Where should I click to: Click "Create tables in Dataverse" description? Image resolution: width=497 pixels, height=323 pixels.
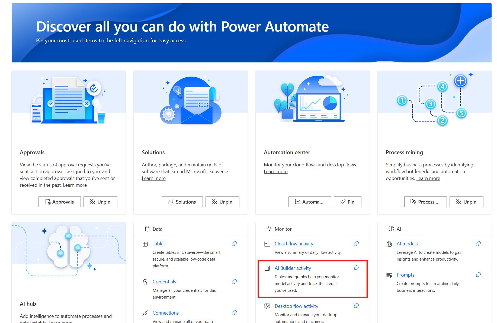pos(187,259)
